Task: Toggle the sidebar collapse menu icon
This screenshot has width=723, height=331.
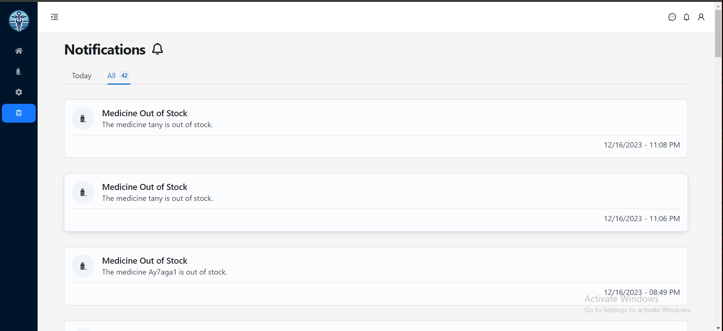Action: [55, 17]
